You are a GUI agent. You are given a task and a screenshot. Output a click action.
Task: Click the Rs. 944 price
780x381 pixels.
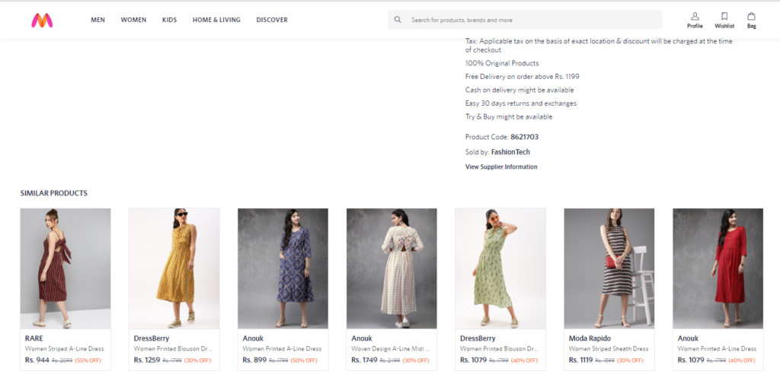(x=37, y=360)
